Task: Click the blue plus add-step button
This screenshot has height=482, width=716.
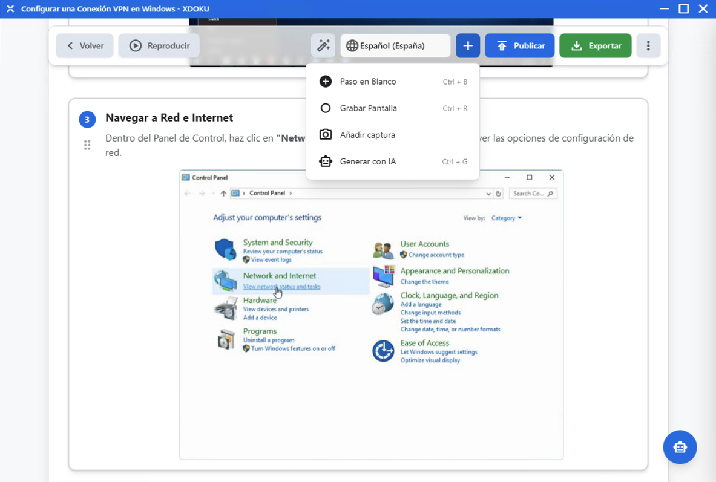Action: pyautogui.click(x=467, y=46)
